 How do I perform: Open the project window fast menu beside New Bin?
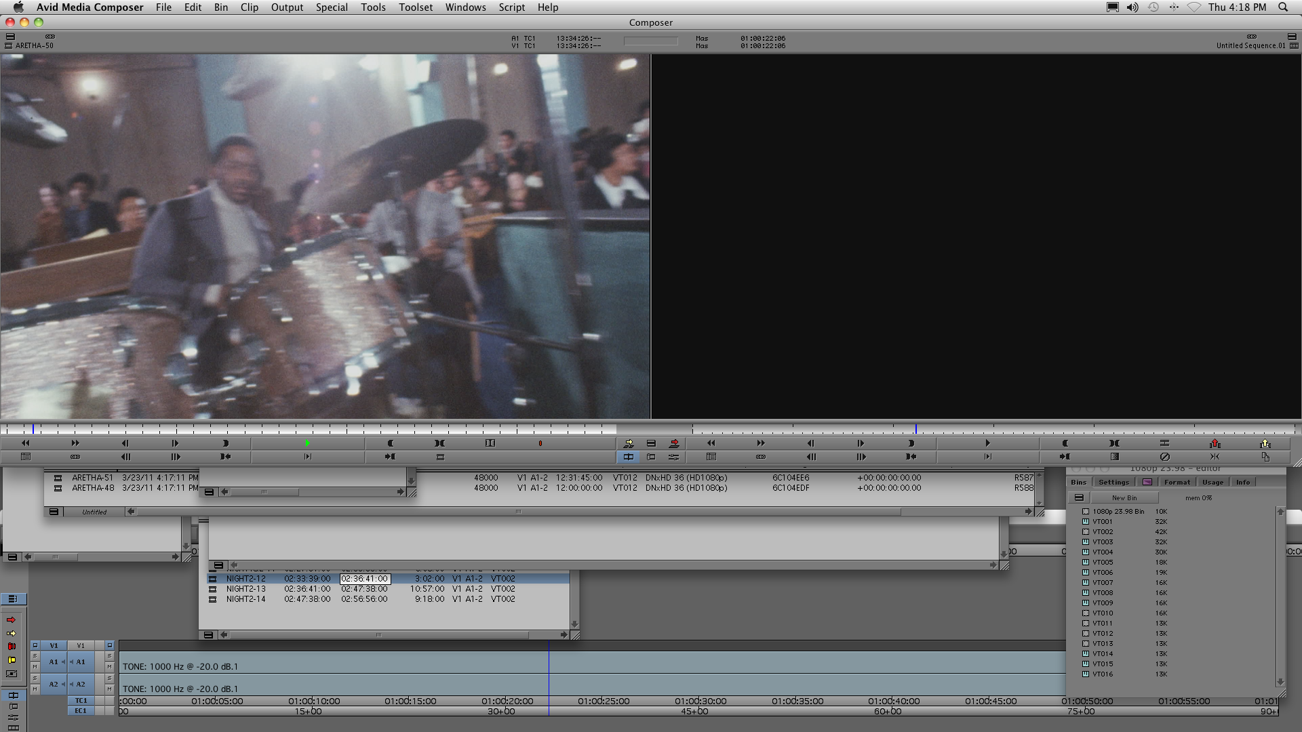[x=1079, y=498]
